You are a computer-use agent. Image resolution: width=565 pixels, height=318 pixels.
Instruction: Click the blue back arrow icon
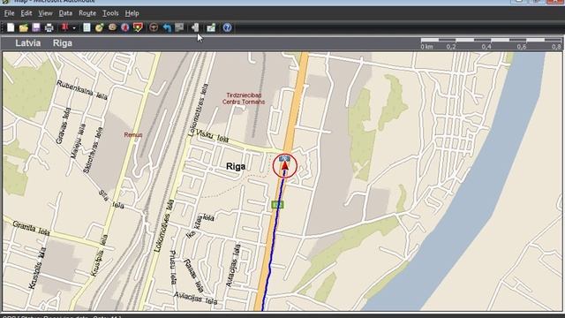tap(167, 27)
